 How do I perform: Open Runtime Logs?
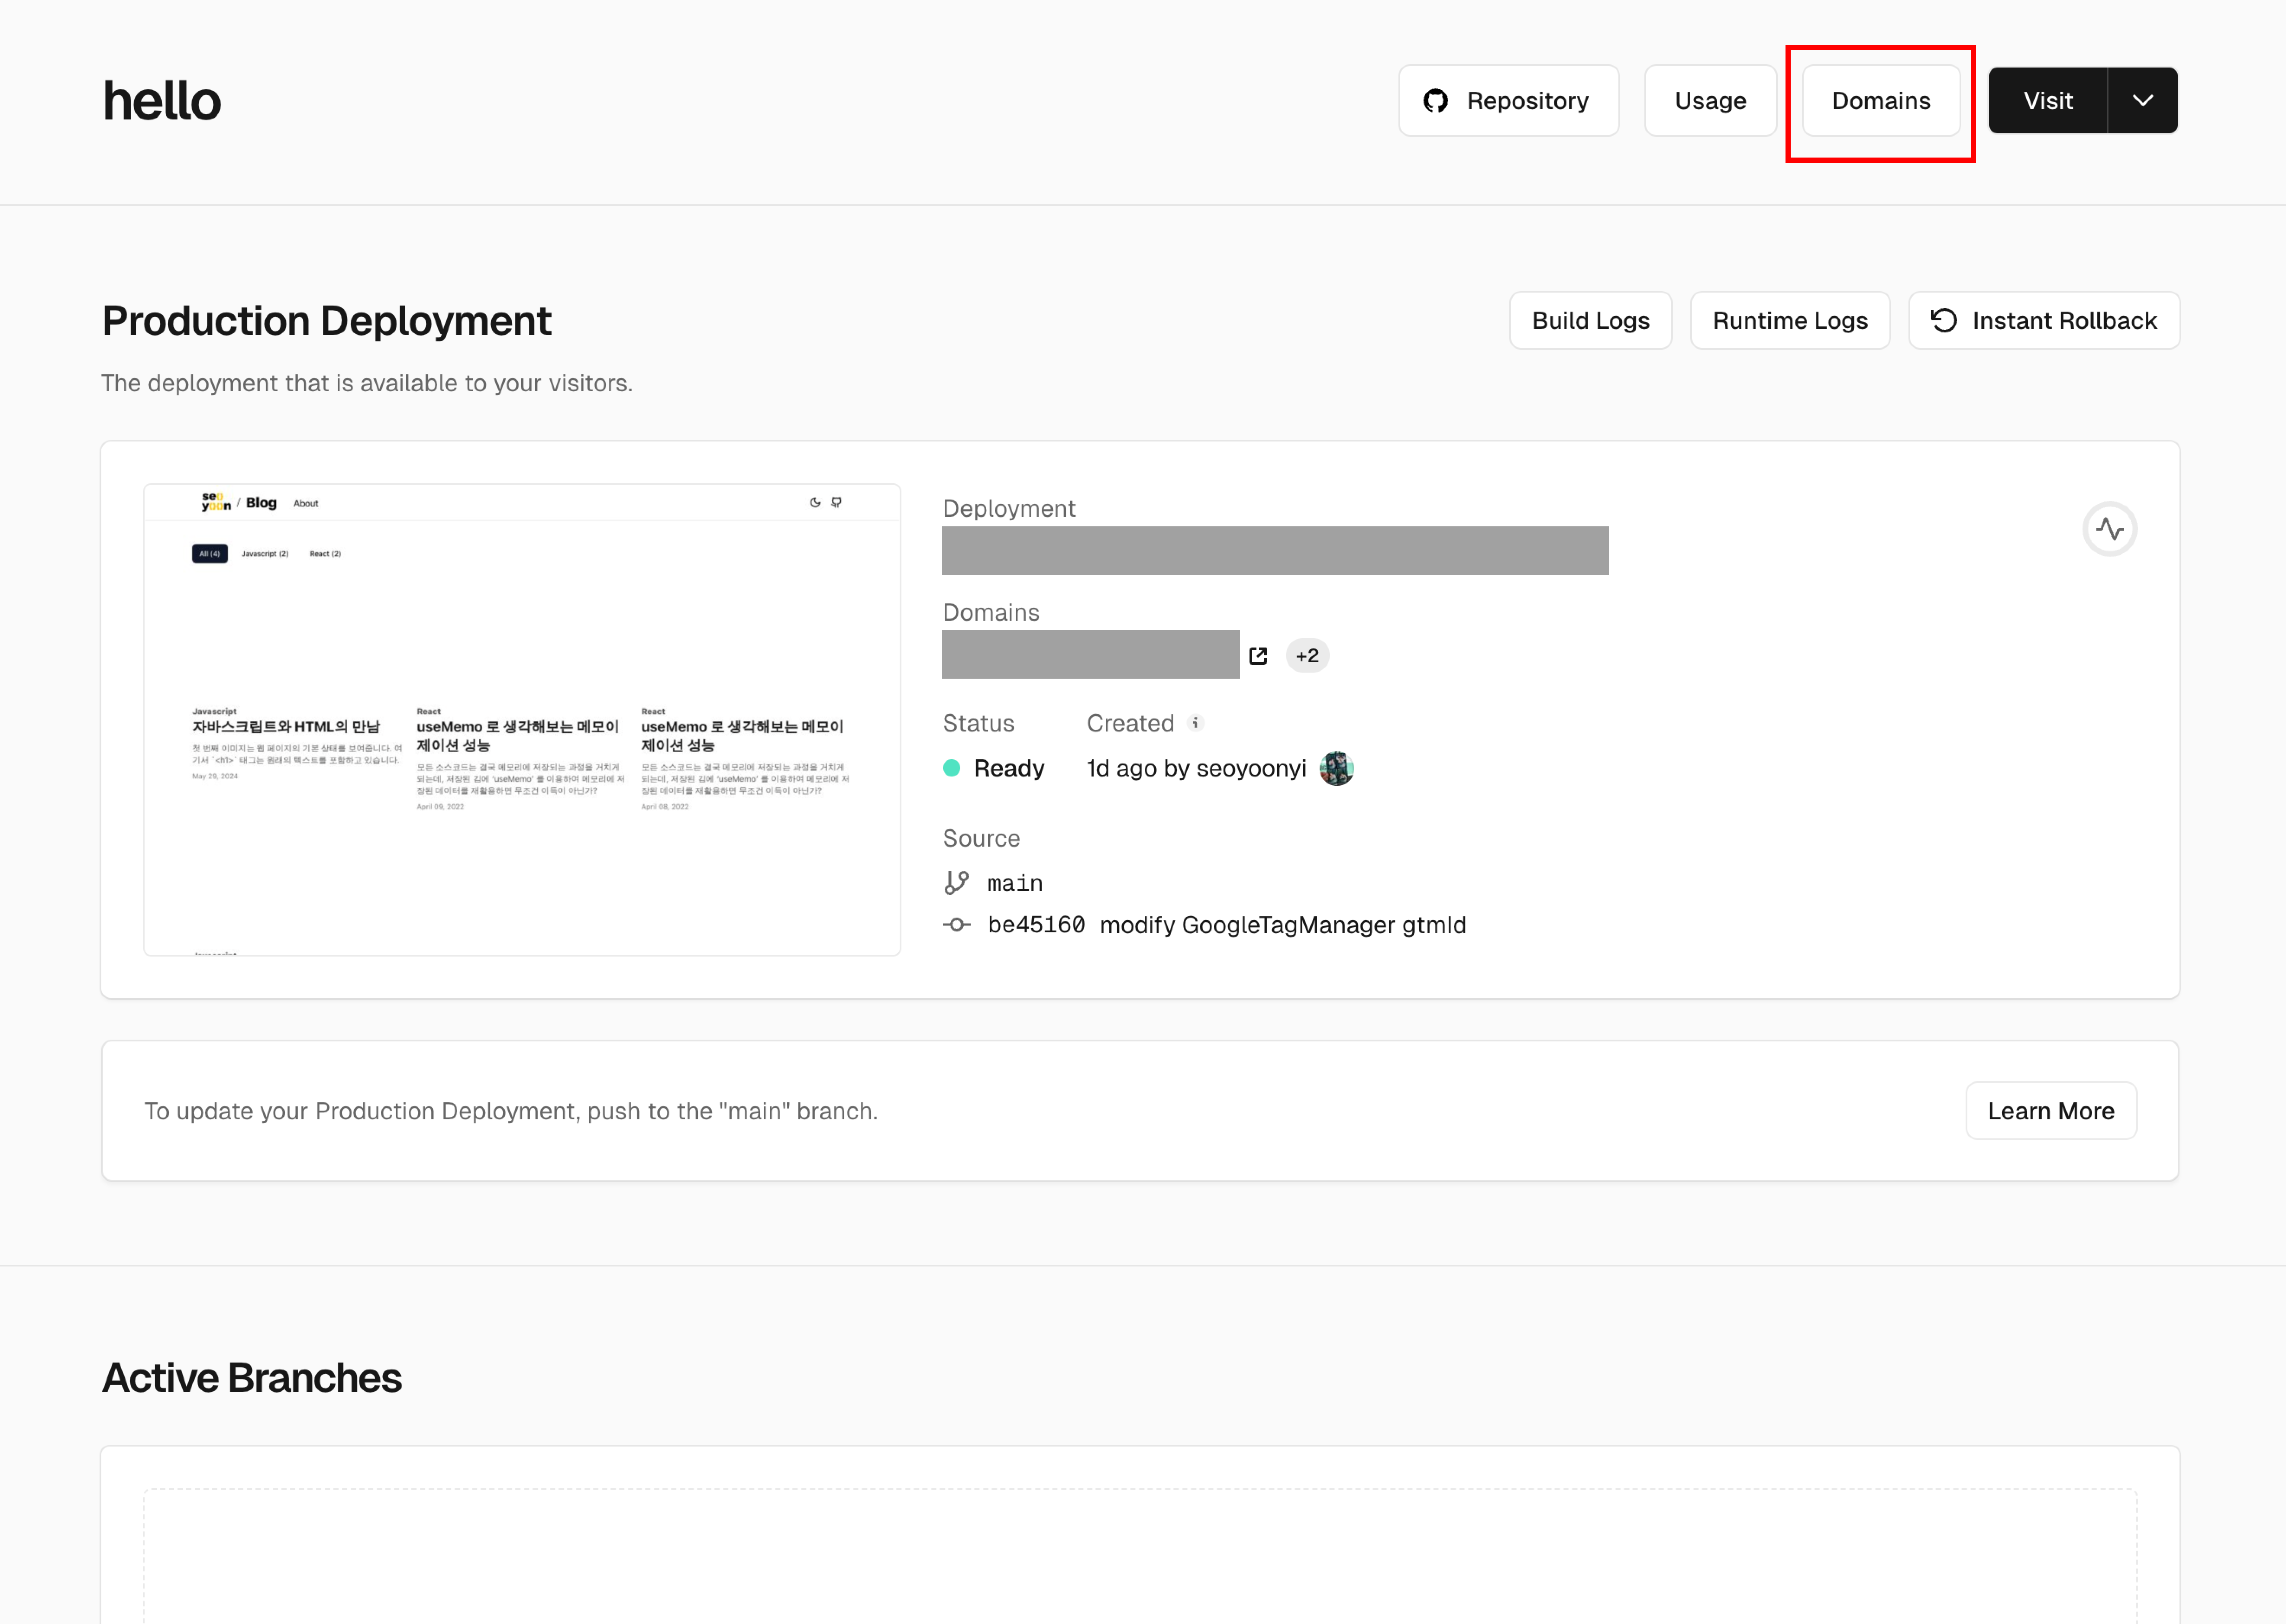tap(1790, 320)
